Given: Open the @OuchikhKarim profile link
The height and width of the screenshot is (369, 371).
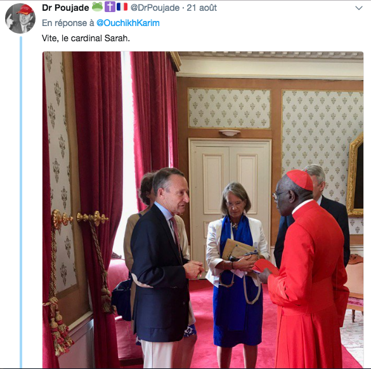Looking at the screenshot, I should tap(127, 23).
